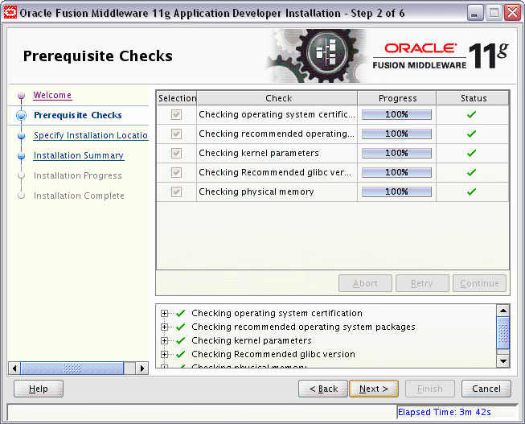
Task: Select 'Checking kernel parameters' table cell
Action: click(277, 153)
